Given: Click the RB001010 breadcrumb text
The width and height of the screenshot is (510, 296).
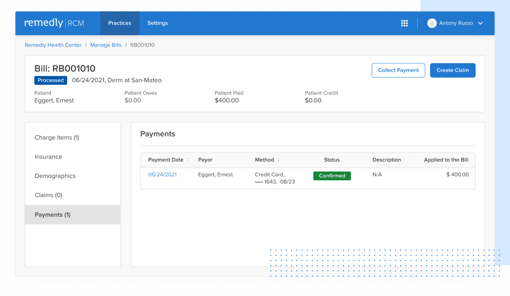Looking at the screenshot, I should coord(142,45).
